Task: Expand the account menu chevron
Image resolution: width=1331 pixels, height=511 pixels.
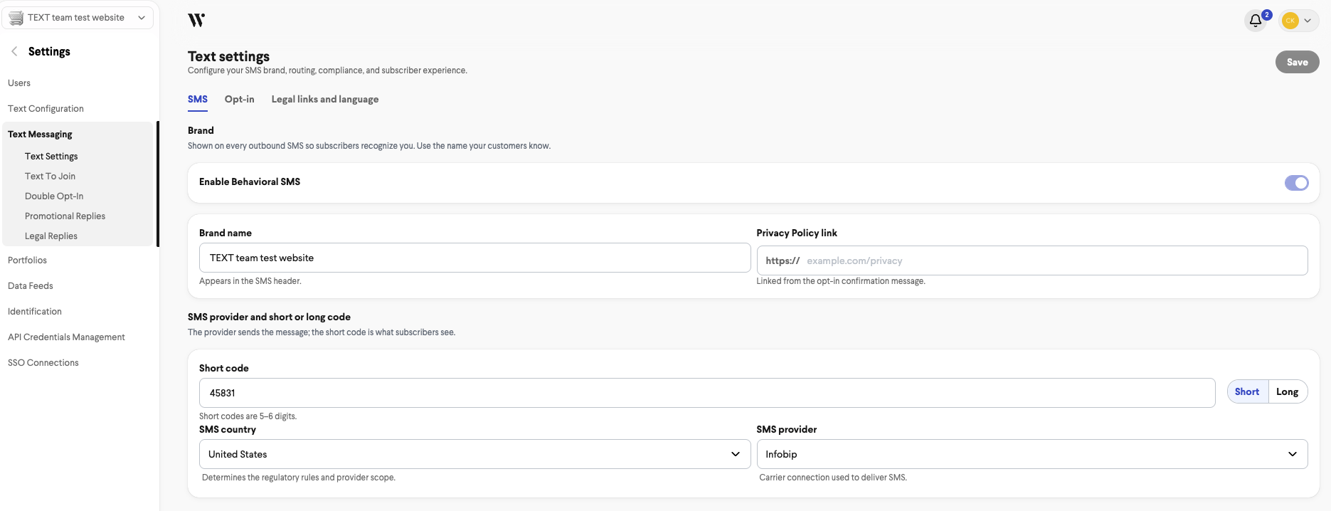Action: click(x=1308, y=21)
